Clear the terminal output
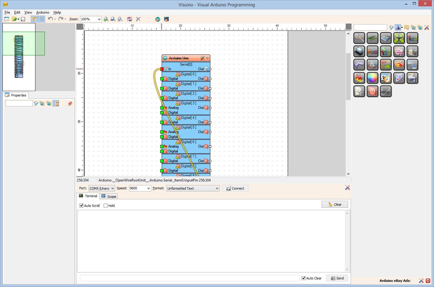This screenshot has height=287, width=434. click(x=335, y=204)
